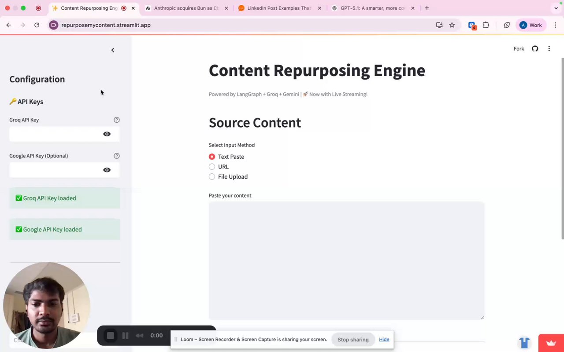The height and width of the screenshot is (352, 564).
Task: Click the Loom 0:00 timer
Action: 156,335
